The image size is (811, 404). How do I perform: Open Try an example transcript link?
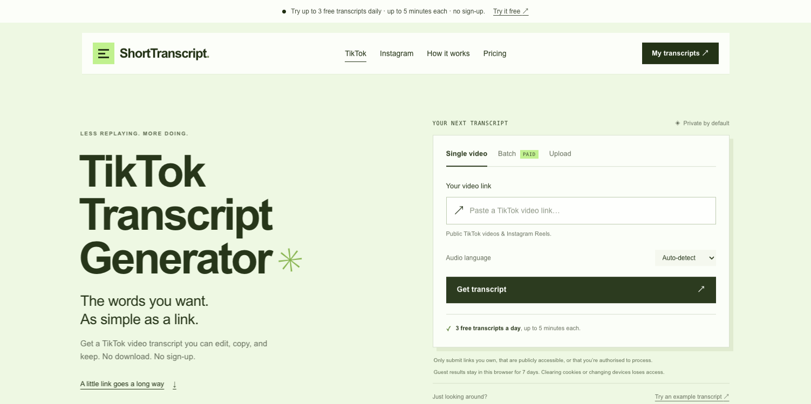(x=692, y=397)
